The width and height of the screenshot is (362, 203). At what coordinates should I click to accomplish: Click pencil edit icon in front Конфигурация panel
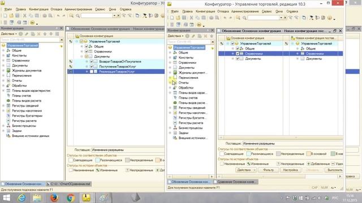[193, 36]
